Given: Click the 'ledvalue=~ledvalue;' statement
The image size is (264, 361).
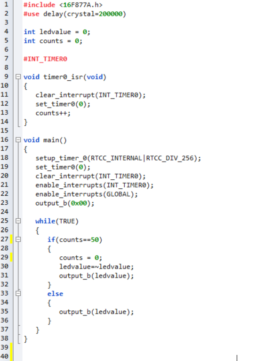Looking at the screenshot, I should pos(96,267).
